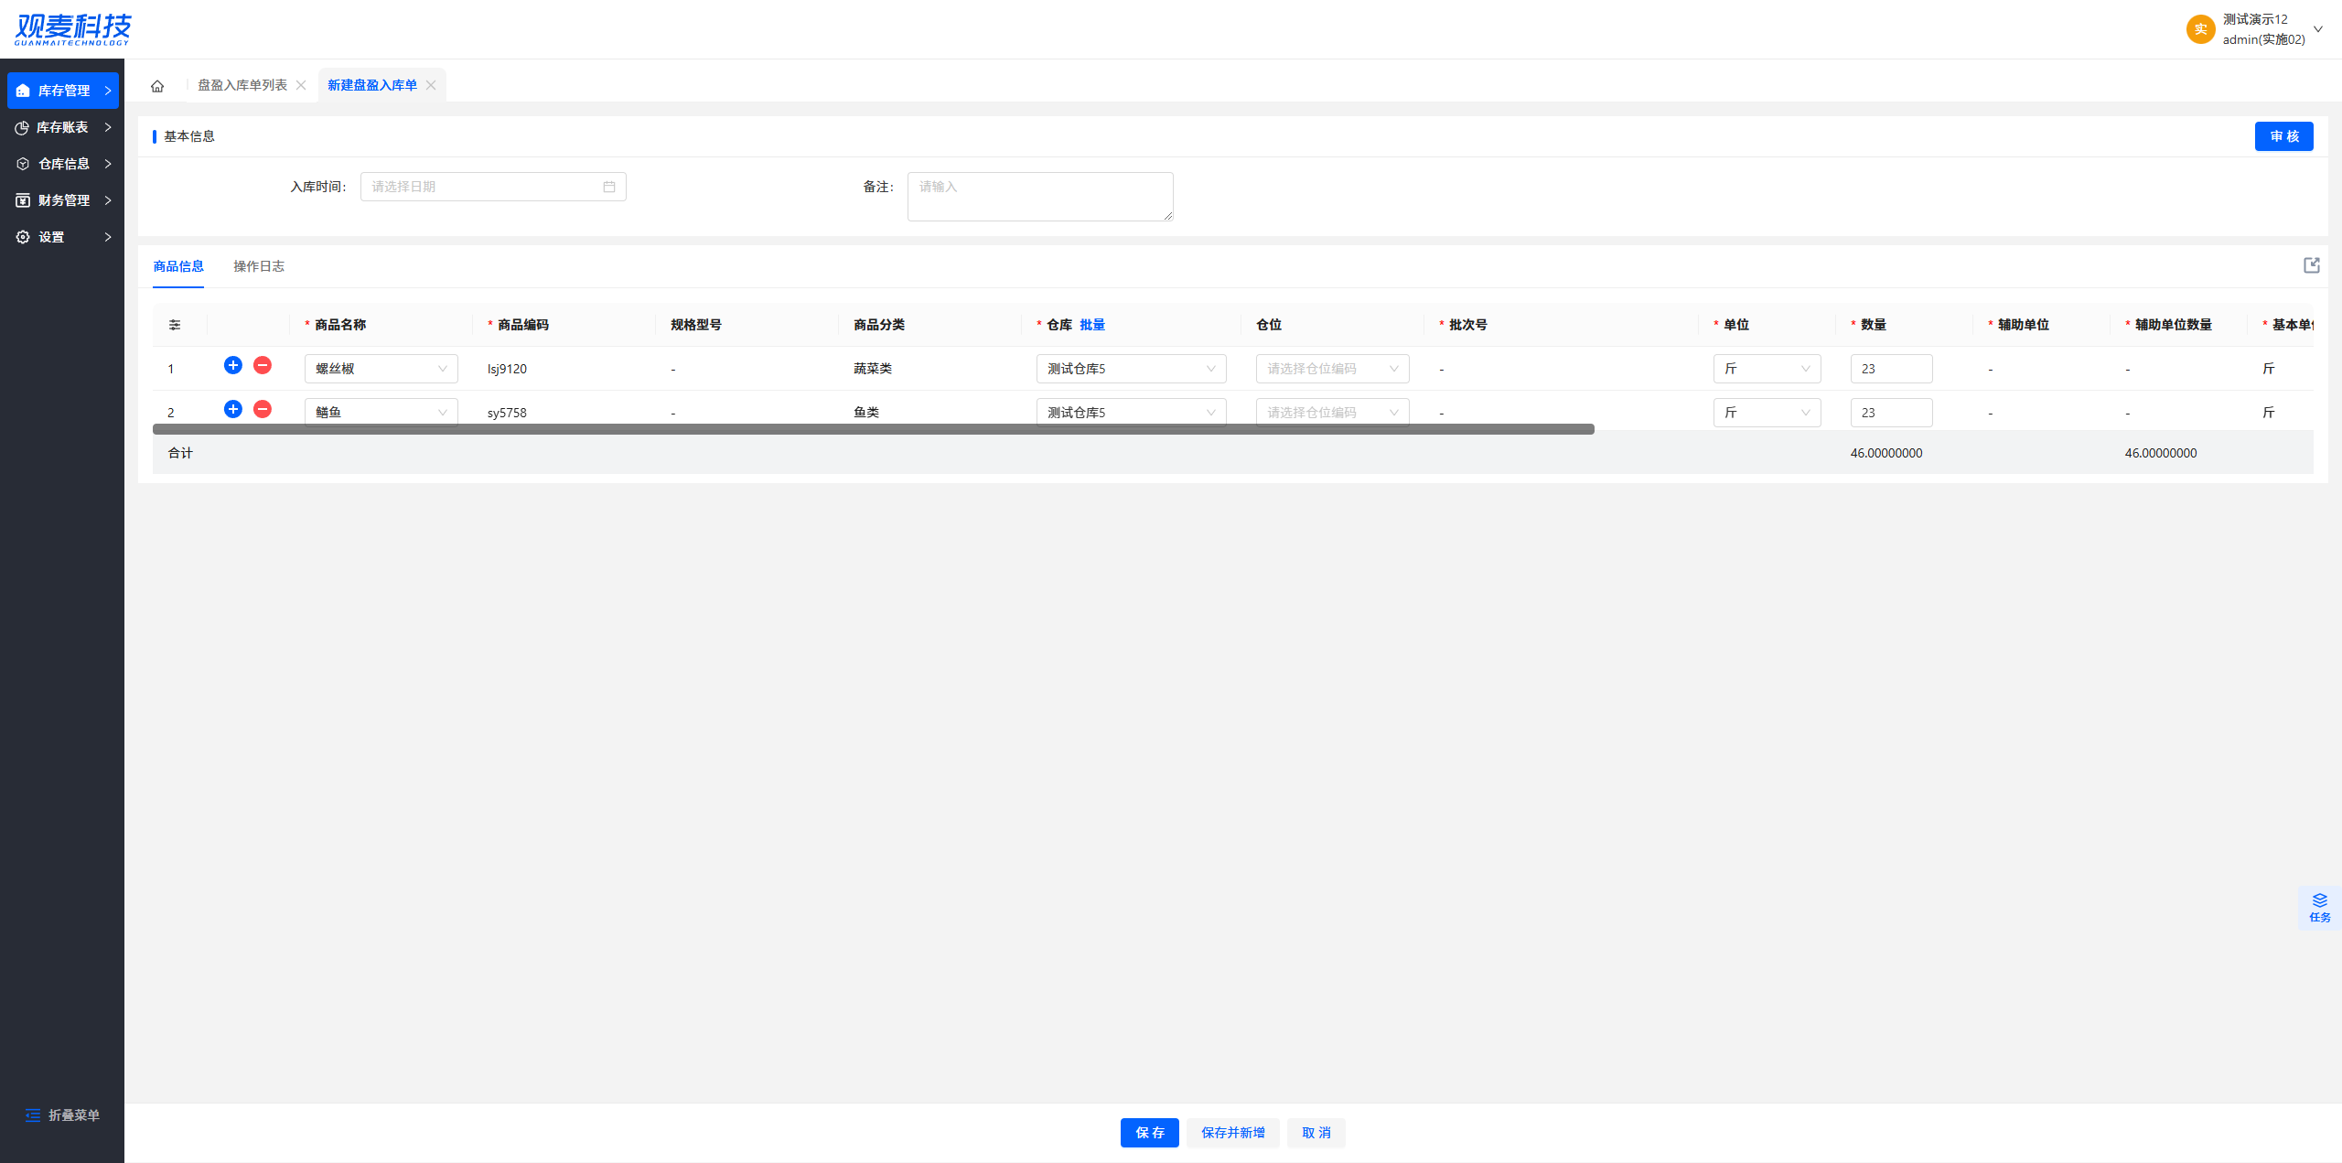Click the 批量 link in 仓库 header
Image resolution: width=2342 pixels, height=1163 pixels.
[x=1092, y=325]
